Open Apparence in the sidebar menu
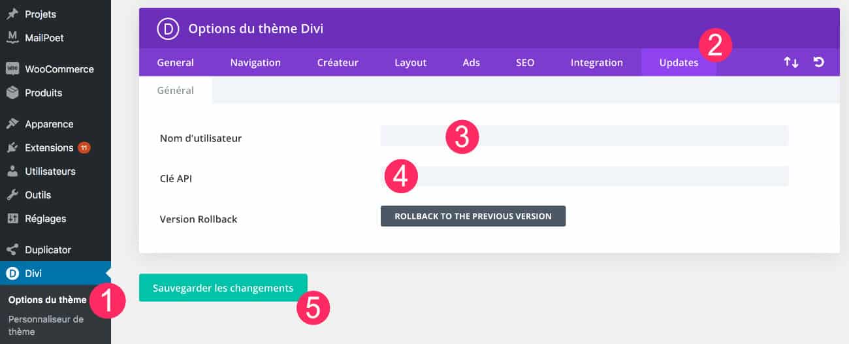This screenshot has height=344, width=849. (49, 124)
